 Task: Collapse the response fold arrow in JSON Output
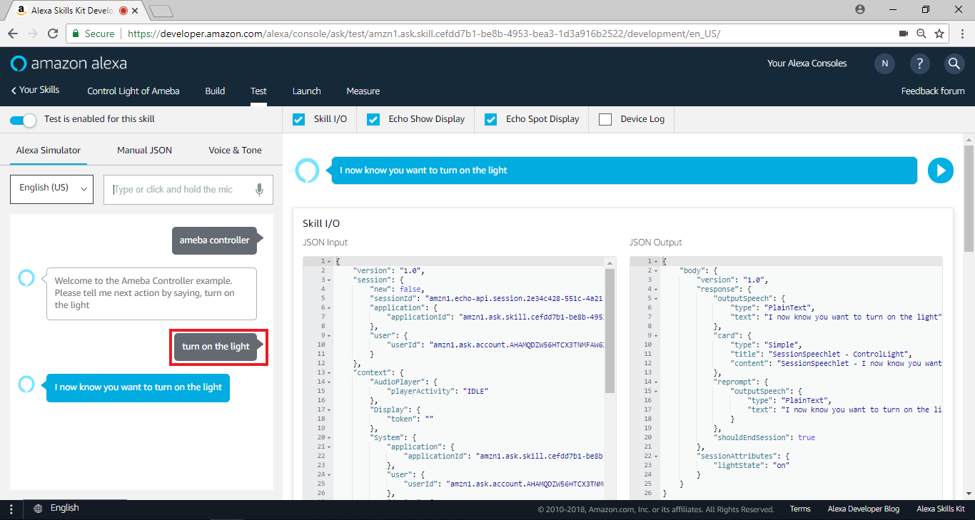click(x=655, y=290)
